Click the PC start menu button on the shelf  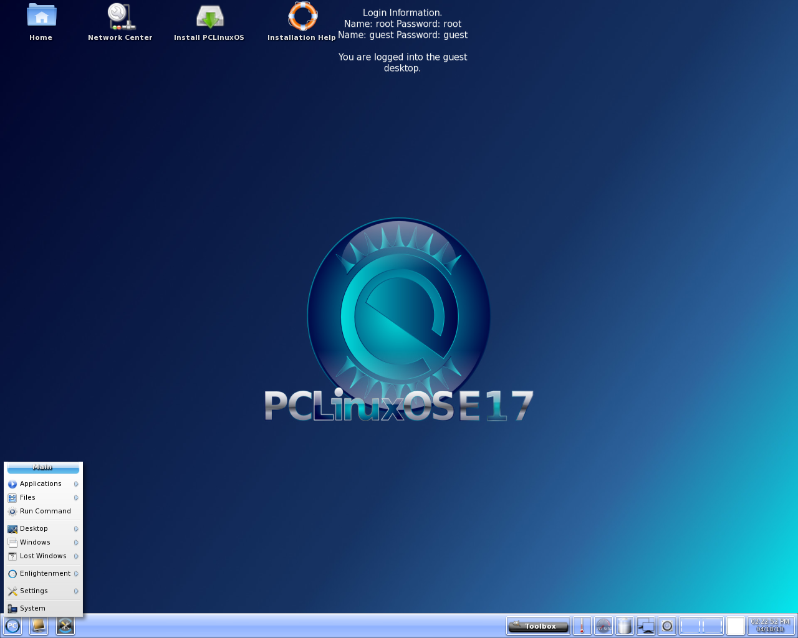tap(12, 626)
